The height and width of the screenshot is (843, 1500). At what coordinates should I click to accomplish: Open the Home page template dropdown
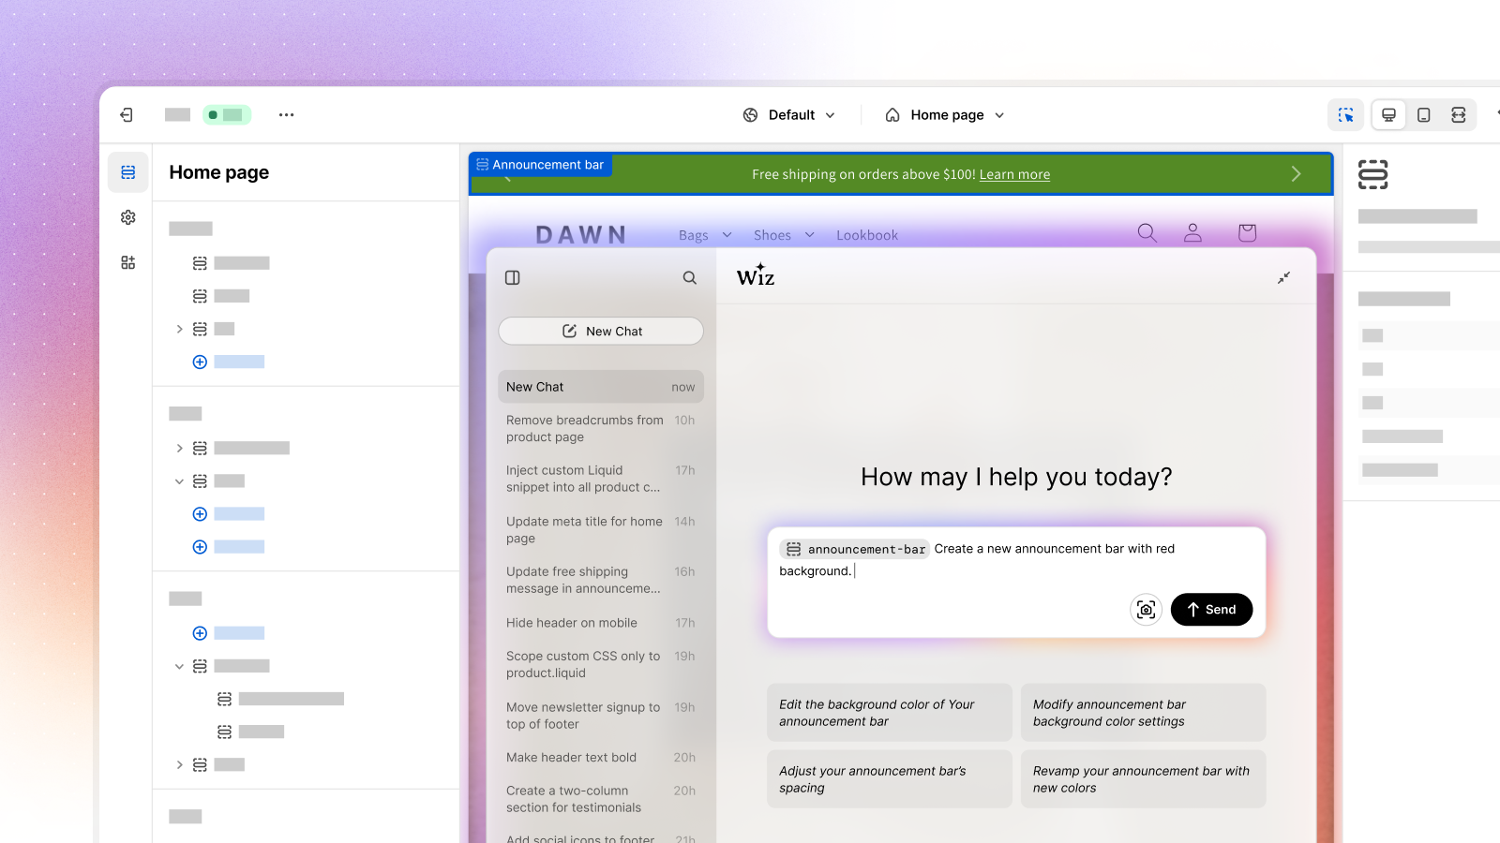(x=945, y=115)
